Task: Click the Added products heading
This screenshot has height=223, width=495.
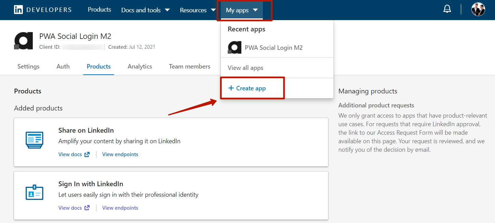Action: 38,108
